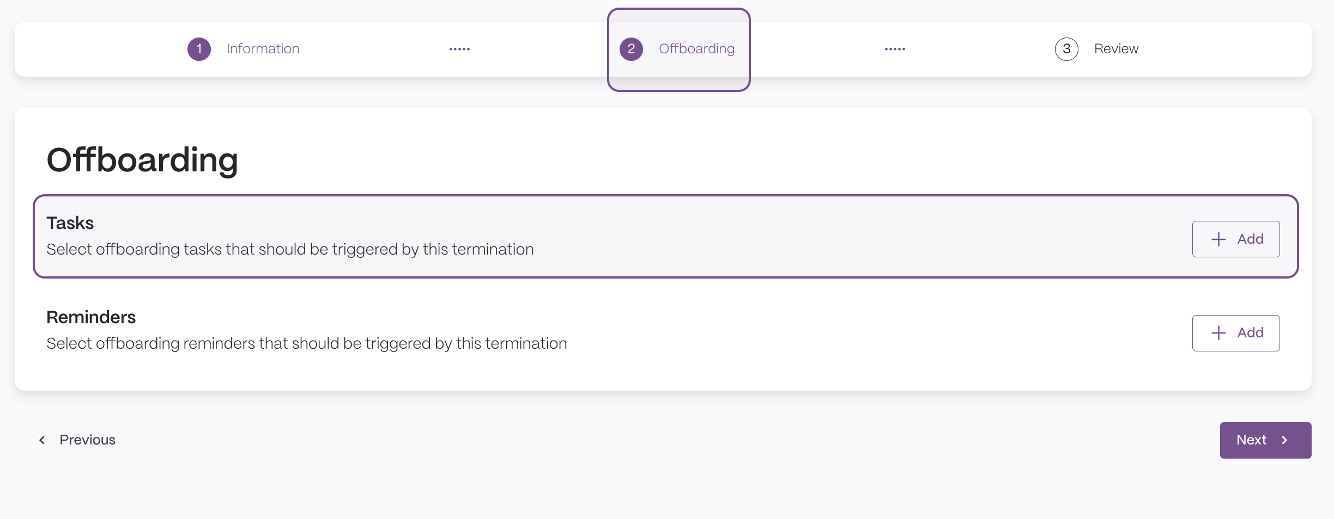This screenshot has width=1334, height=519.
Task: Go to Next step
Action: click(1265, 440)
